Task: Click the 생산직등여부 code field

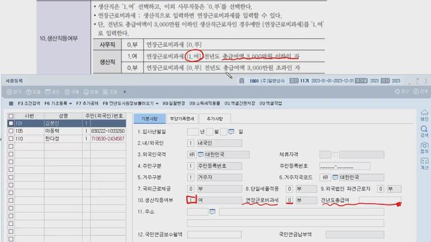Action: pos(191,200)
